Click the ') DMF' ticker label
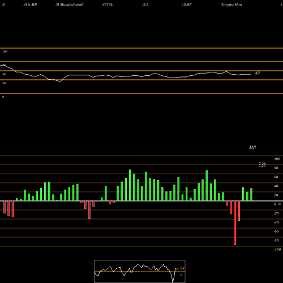 186,5
